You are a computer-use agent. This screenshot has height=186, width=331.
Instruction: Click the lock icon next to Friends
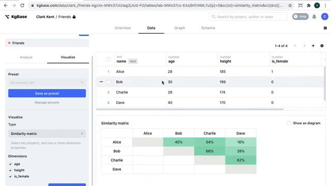[x=74, y=17]
